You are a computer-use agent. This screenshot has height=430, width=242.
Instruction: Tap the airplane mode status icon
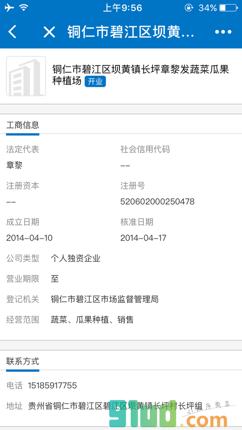[9, 8]
